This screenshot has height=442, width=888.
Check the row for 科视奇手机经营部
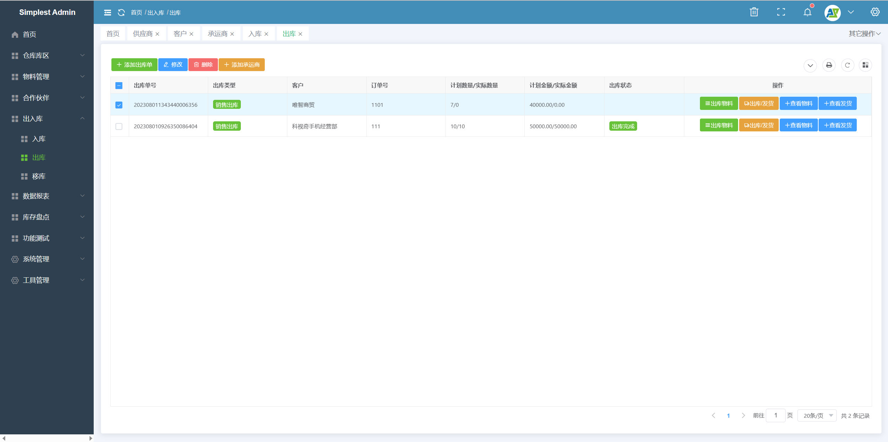(x=119, y=126)
